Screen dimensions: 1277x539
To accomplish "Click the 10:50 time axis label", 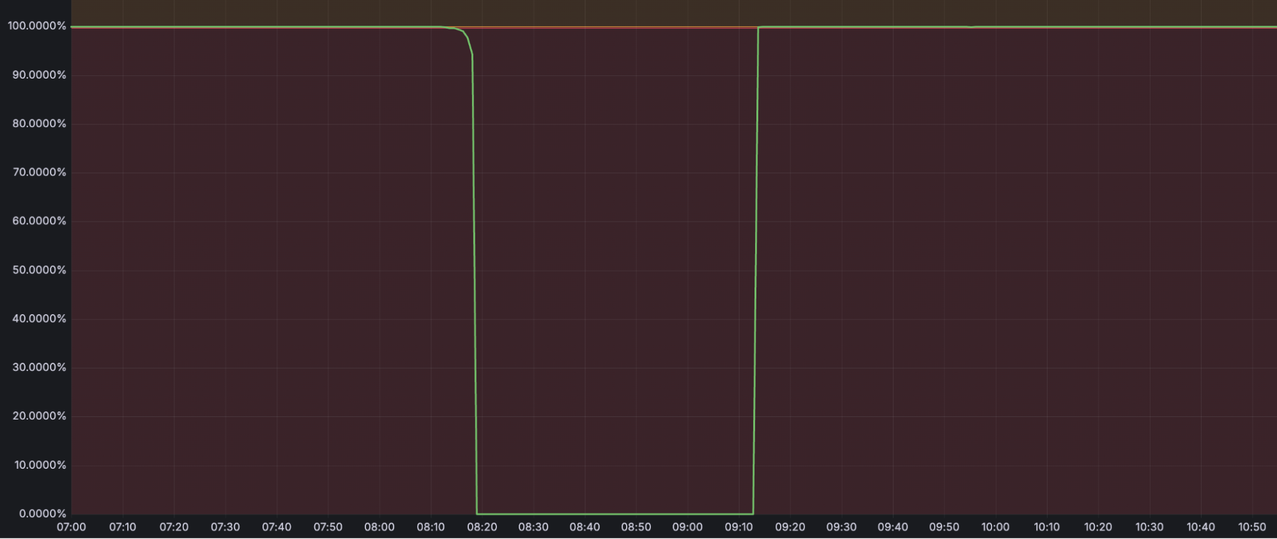I will click(1251, 527).
